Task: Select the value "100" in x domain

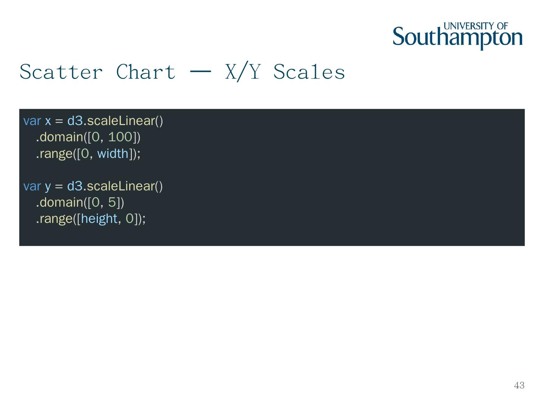Action: pyautogui.click(x=120, y=137)
